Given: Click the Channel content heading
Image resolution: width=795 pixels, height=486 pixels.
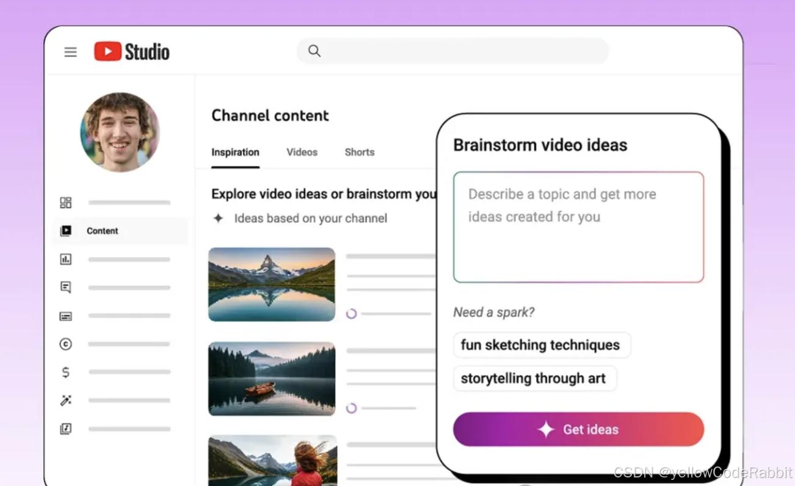Looking at the screenshot, I should click(x=270, y=115).
